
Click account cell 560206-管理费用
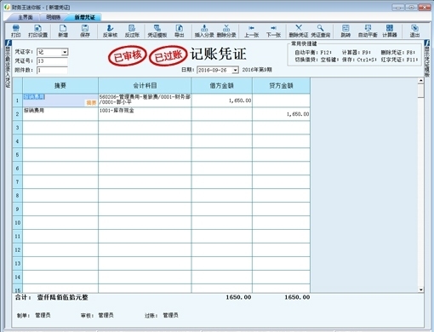coord(145,100)
